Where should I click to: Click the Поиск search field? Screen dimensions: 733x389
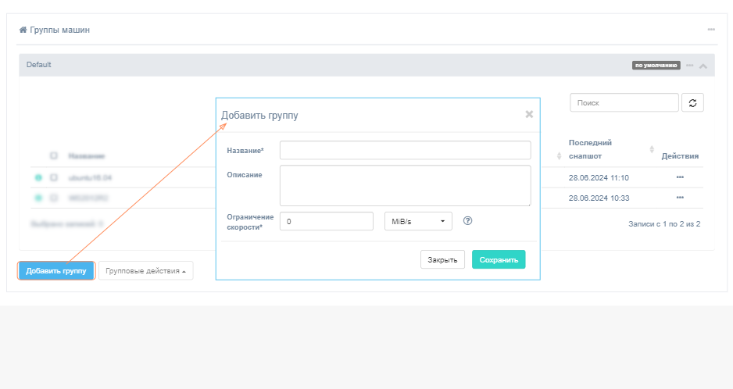[x=624, y=103]
